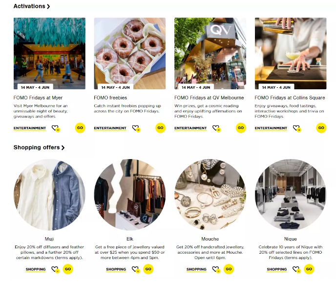Image resolution: width=336 pixels, height=283 pixels.
Task: Select the Shopping category tag under Muji
Action: (x=36, y=269)
